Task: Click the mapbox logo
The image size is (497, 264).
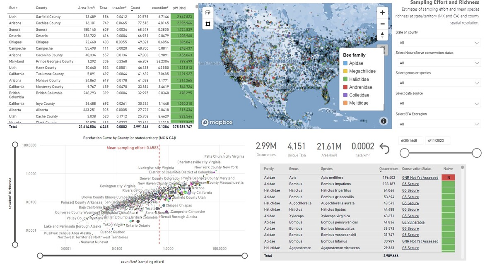Action: pos(217,122)
